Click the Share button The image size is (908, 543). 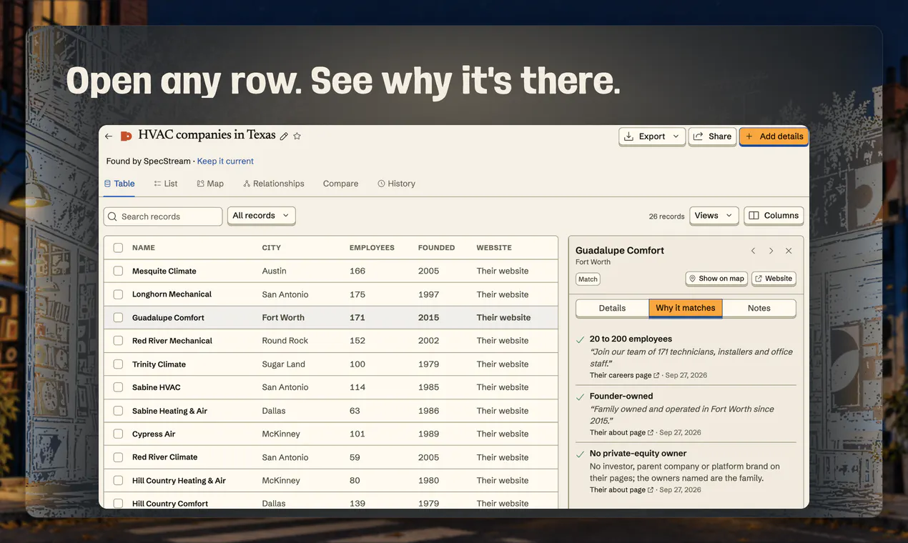[712, 136]
